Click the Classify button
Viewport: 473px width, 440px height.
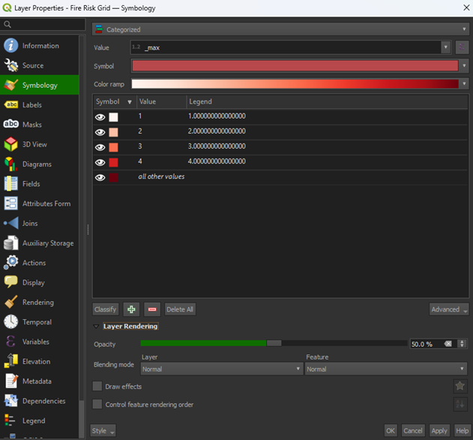pyautogui.click(x=106, y=309)
